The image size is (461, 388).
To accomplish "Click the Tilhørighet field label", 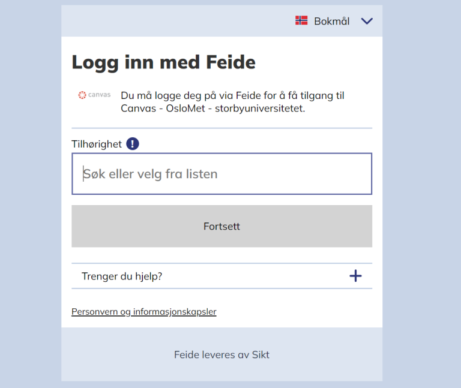I will pyautogui.click(x=97, y=144).
